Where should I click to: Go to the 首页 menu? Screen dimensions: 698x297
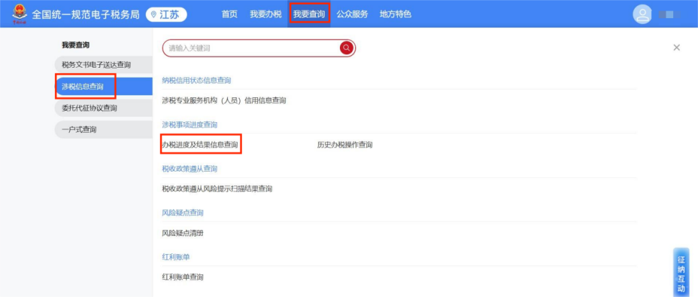[x=229, y=14]
